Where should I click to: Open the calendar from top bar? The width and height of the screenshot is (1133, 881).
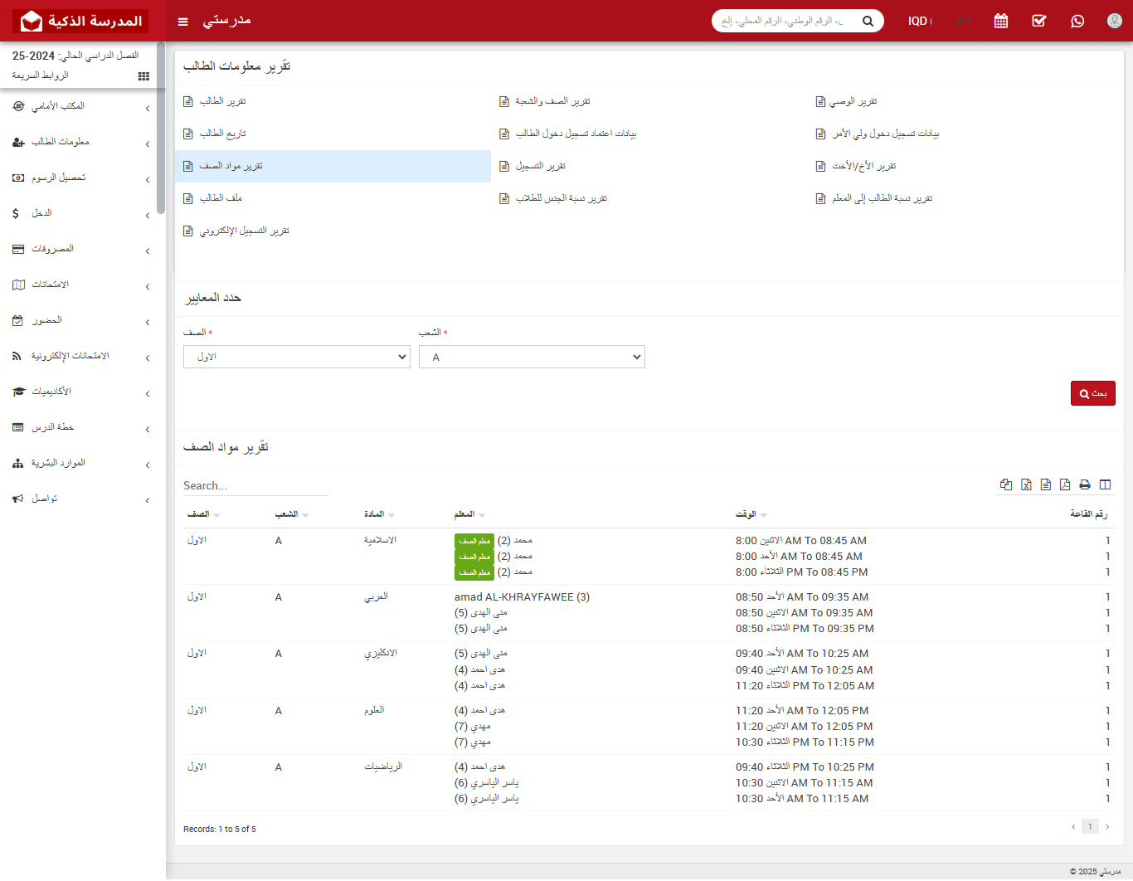pyautogui.click(x=1001, y=21)
